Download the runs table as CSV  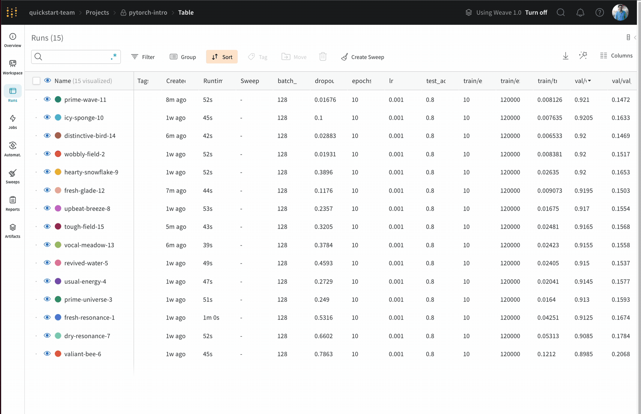click(566, 56)
